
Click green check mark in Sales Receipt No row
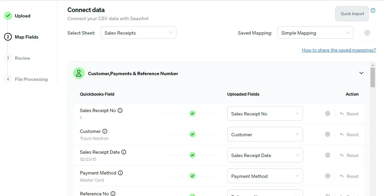point(193,113)
